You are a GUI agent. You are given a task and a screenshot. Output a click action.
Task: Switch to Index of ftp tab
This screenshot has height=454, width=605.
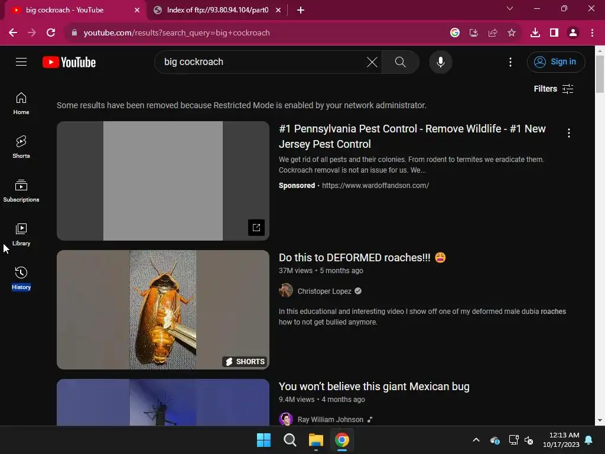click(x=217, y=10)
